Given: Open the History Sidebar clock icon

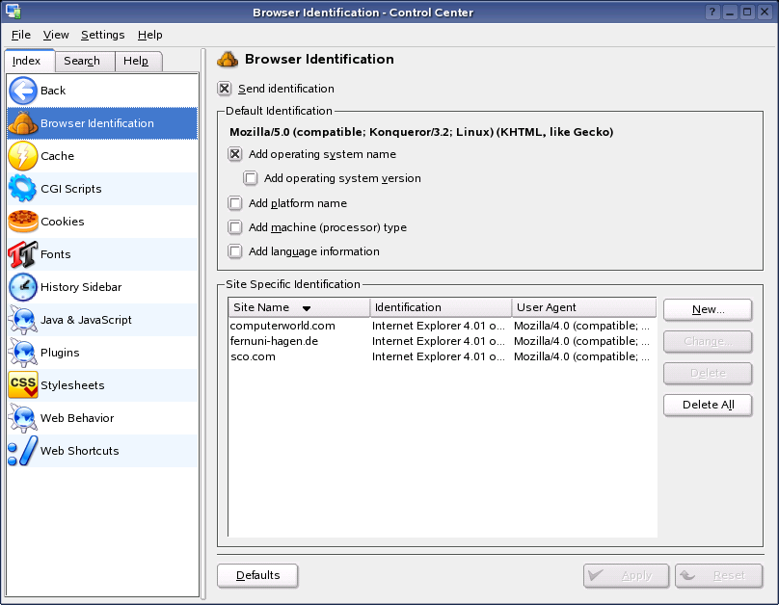Looking at the screenshot, I should click(x=23, y=287).
